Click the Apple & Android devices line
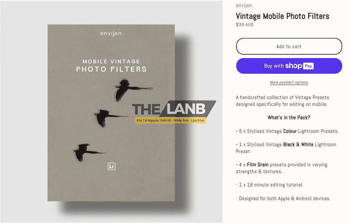Viewport: 348px width, 224px height. pos(283,198)
